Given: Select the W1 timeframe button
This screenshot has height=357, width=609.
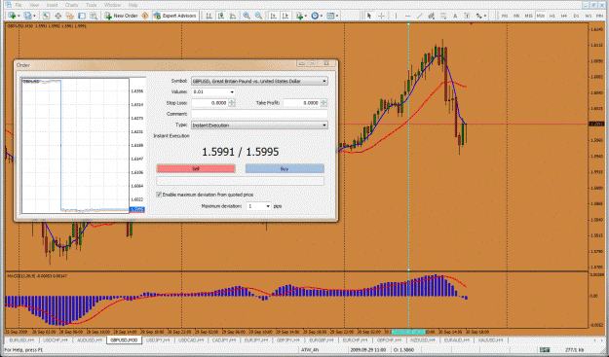Looking at the screenshot, I should (589, 16).
